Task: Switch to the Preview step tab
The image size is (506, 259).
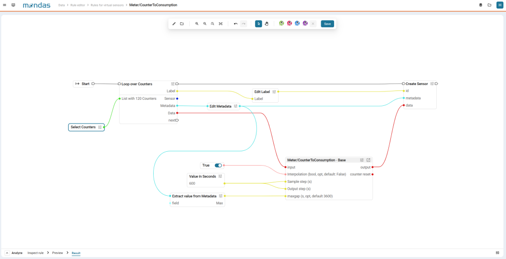Action: tap(57, 253)
